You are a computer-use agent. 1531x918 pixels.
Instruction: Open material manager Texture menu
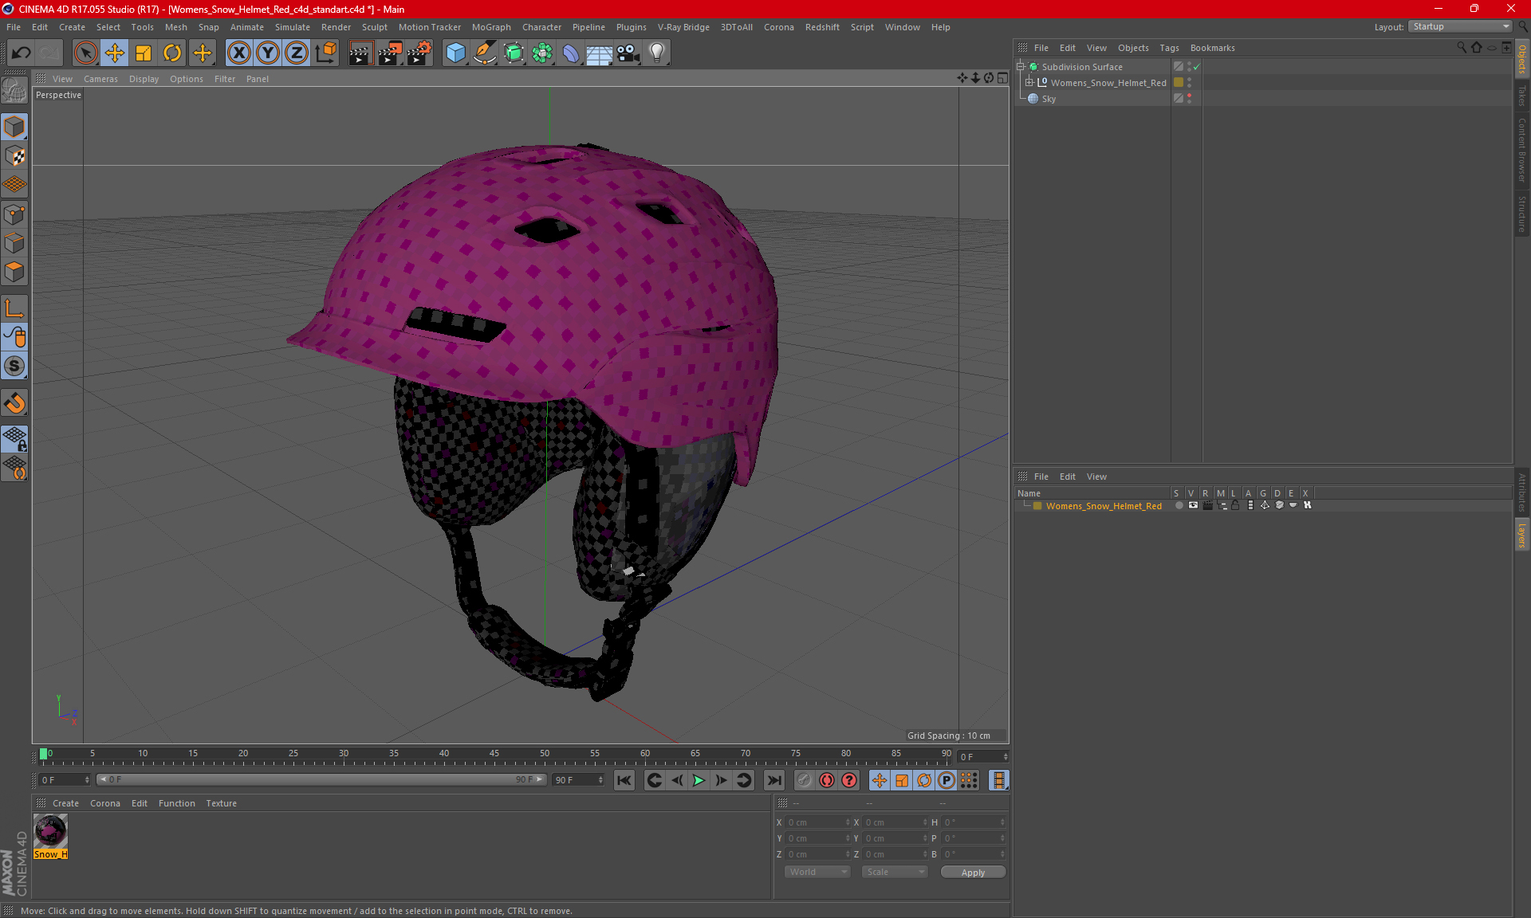tap(221, 803)
